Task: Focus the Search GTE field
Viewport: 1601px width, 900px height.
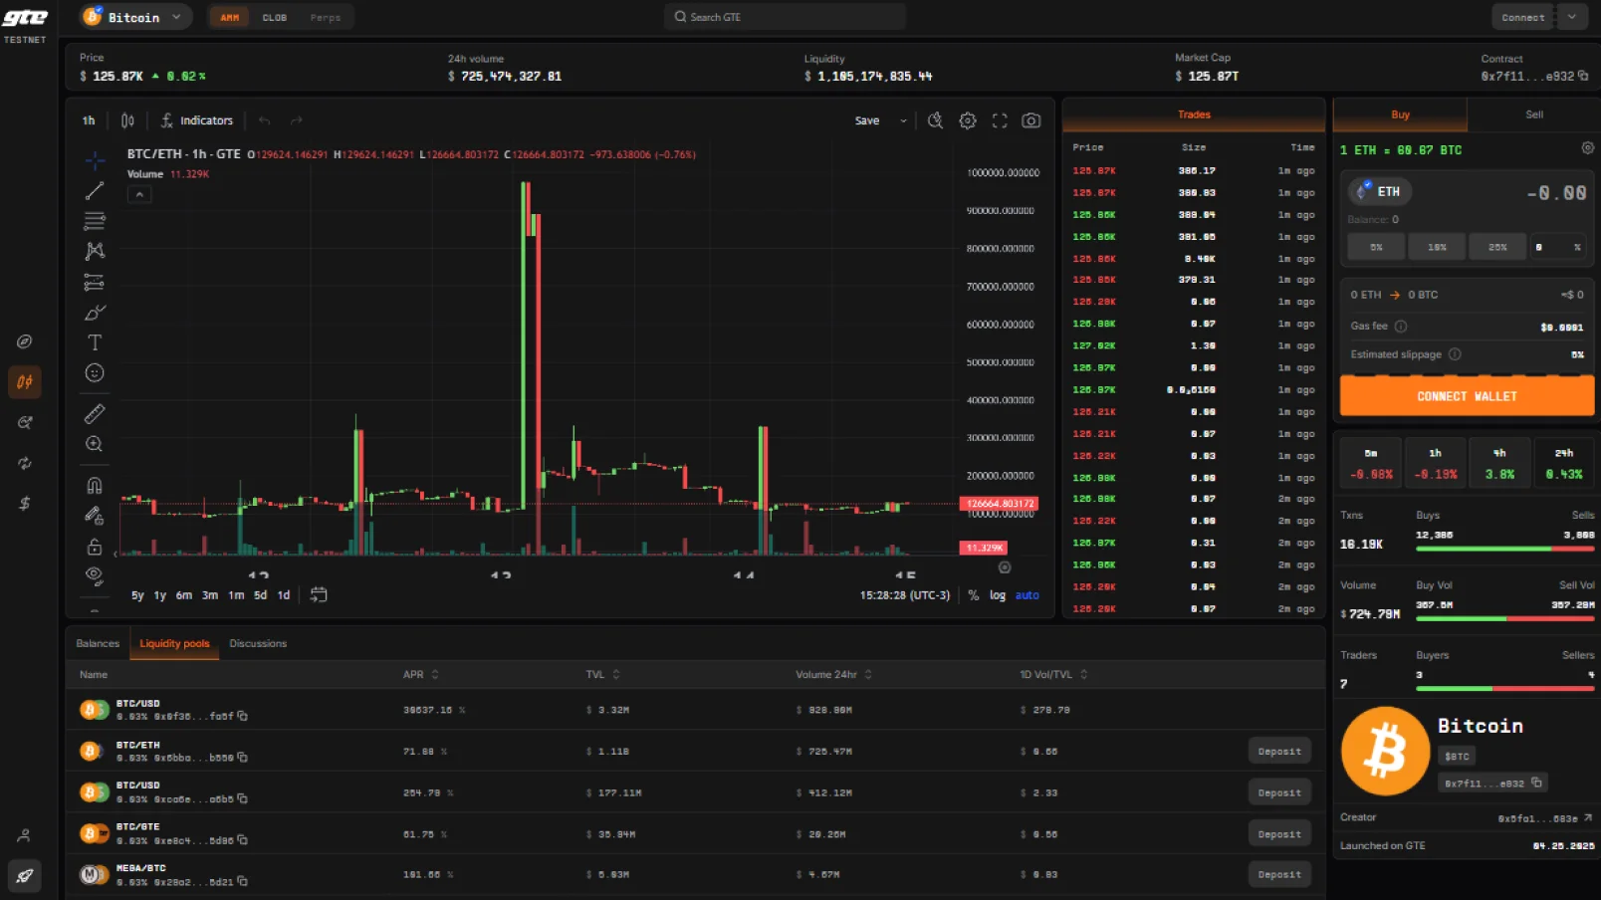Action: click(785, 17)
